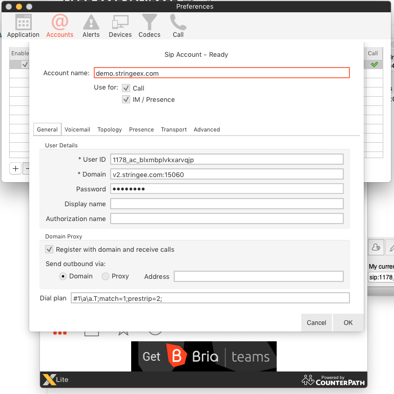Click the Call column header in accounts table
Screen dimensions: 394x394
coord(373,53)
